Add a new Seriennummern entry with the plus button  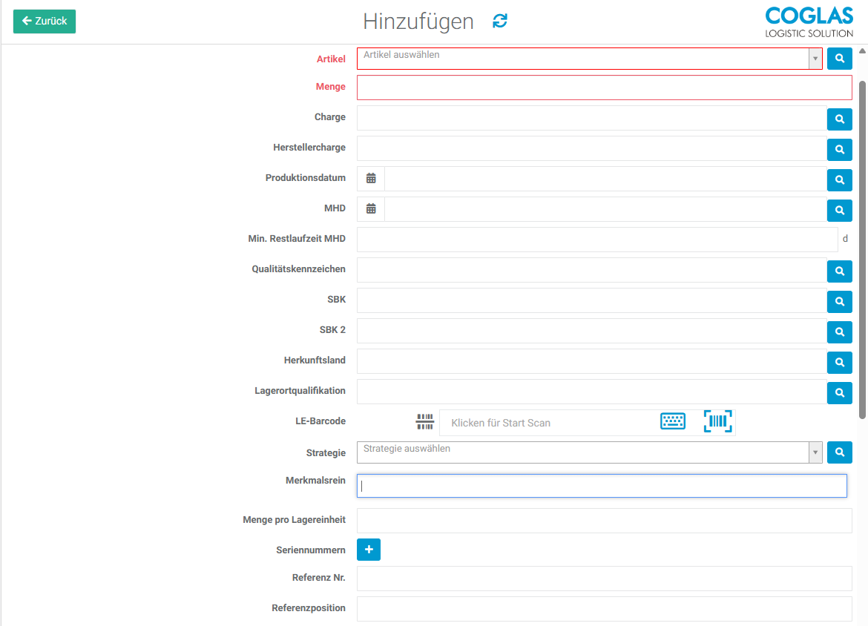coord(368,549)
